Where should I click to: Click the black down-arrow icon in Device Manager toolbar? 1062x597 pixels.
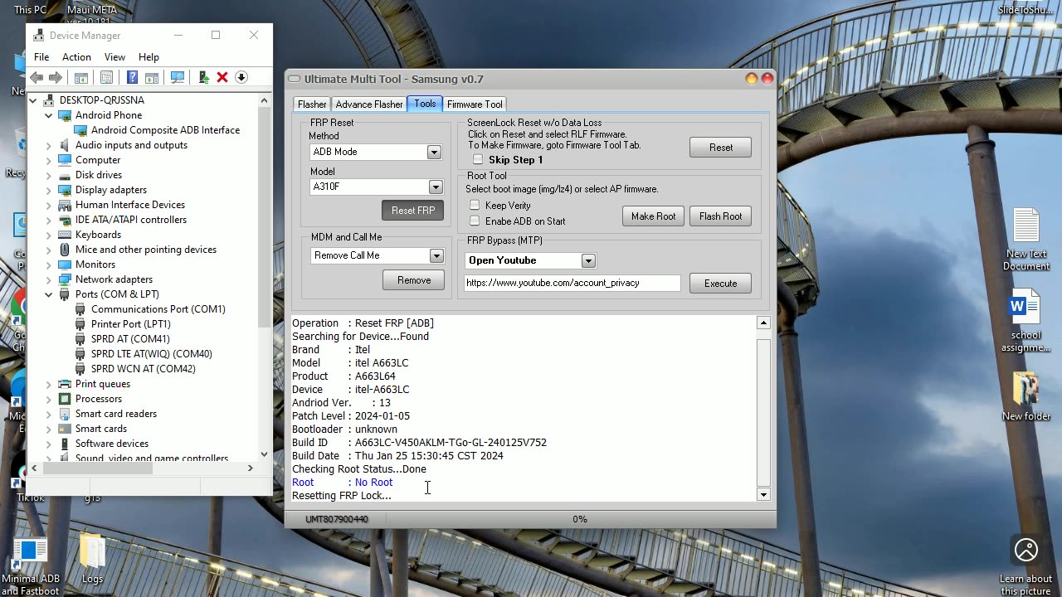[241, 77]
